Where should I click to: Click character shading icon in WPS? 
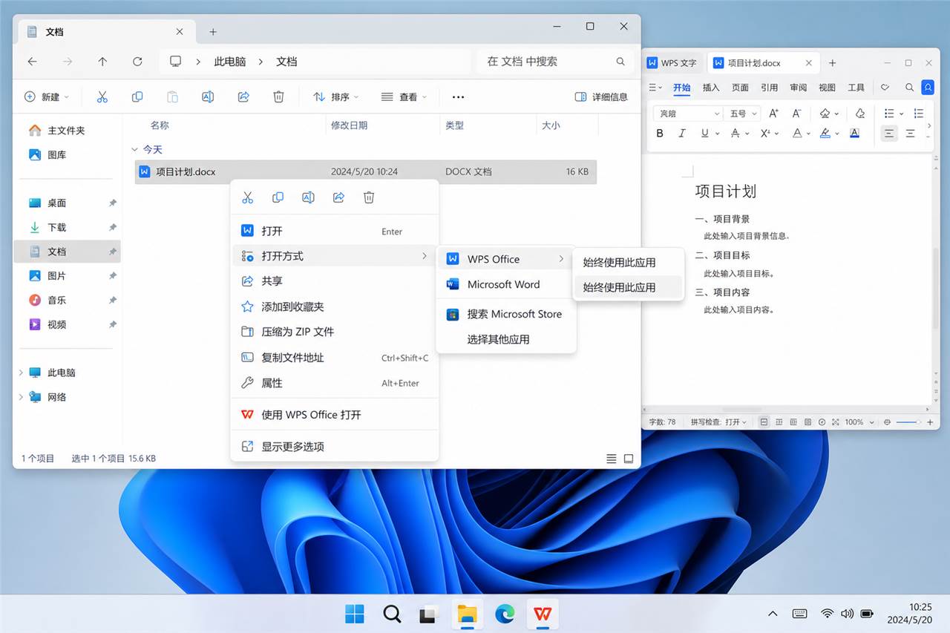point(854,134)
